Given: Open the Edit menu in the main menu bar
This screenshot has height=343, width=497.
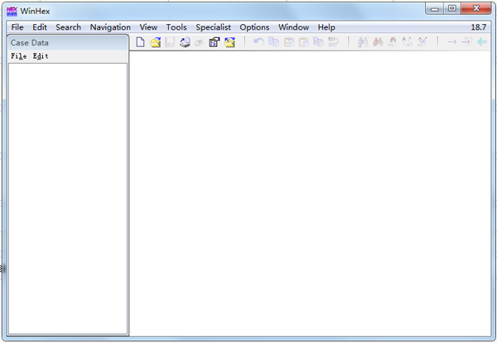Looking at the screenshot, I should tap(40, 27).
